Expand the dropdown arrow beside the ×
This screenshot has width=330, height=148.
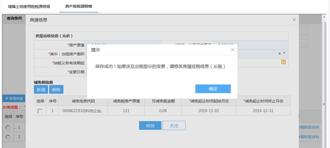point(283,53)
